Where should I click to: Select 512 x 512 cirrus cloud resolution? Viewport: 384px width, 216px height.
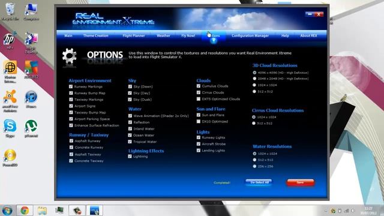(x=254, y=123)
